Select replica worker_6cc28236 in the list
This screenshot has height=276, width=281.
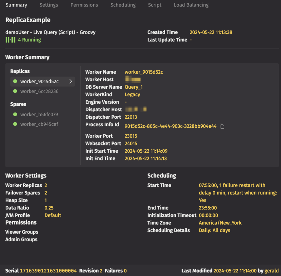click(x=39, y=91)
